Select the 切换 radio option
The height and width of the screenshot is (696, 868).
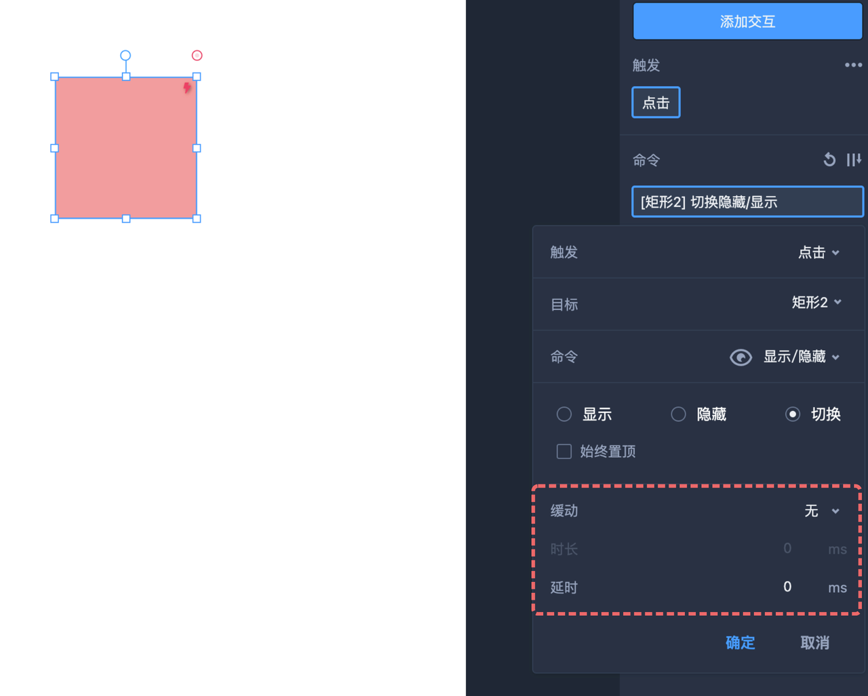click(793, 414)
